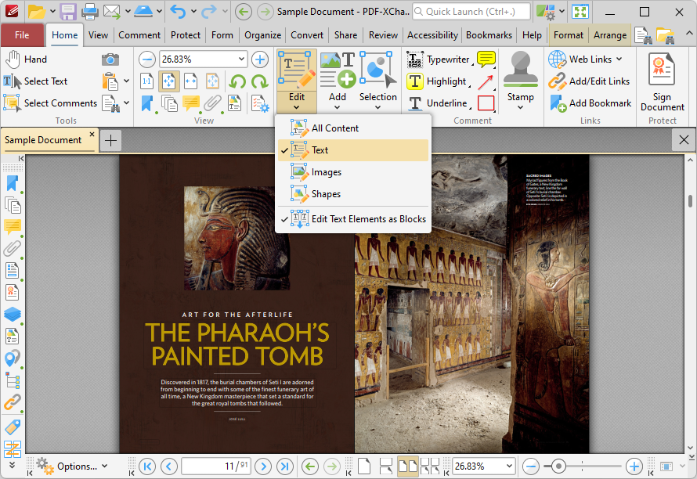Click the Quick Launch search field
The width and height of the screenshot is (697, 479).
(471, 12)
